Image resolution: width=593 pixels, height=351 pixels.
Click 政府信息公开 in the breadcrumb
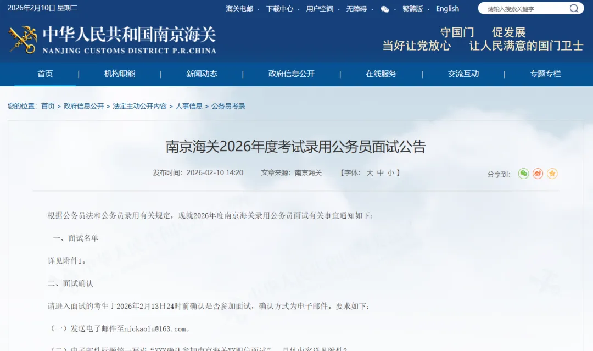point(83,106)
